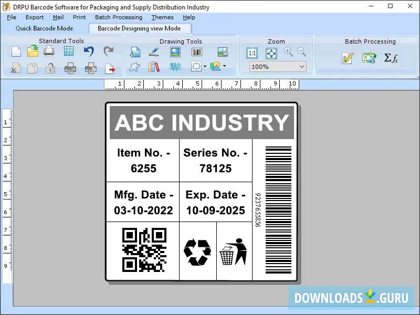The height and width of the screenshot is (315, 420).
Task: Click the QR code on the label
Action: click(144, 249)
